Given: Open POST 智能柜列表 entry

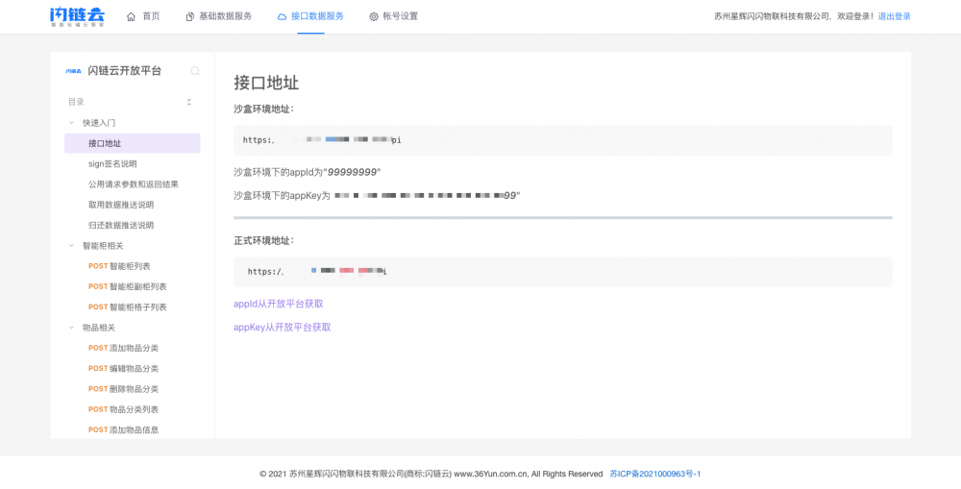Looking at the screenshot, I should [x=119, y=266].
